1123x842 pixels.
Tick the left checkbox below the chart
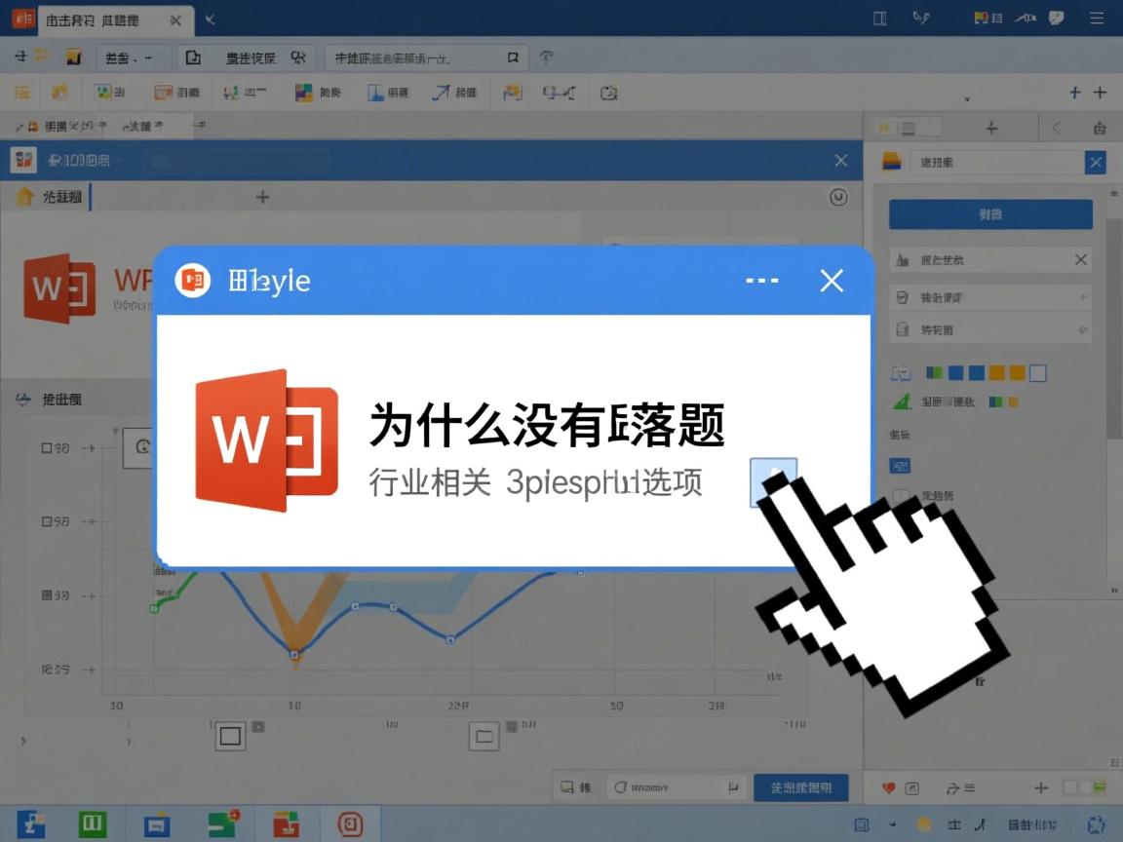(230, 736)
